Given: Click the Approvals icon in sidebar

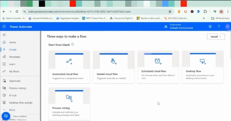Looking at the screenshot, I should click(x=4, y=81).
